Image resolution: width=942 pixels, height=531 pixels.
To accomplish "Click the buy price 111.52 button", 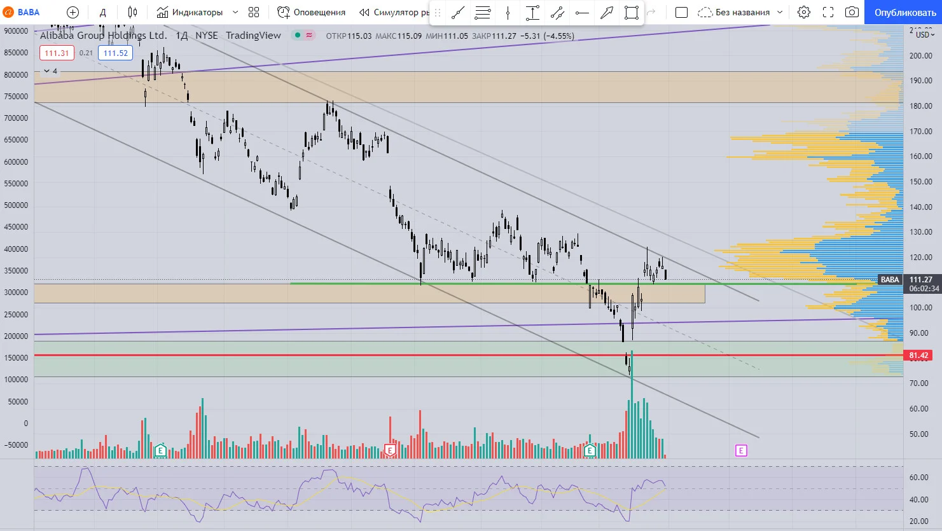I will pyautogui.click(x=116, y=53).
